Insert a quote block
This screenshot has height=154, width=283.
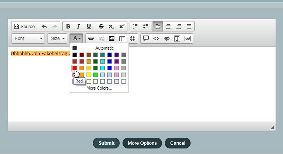146,38
